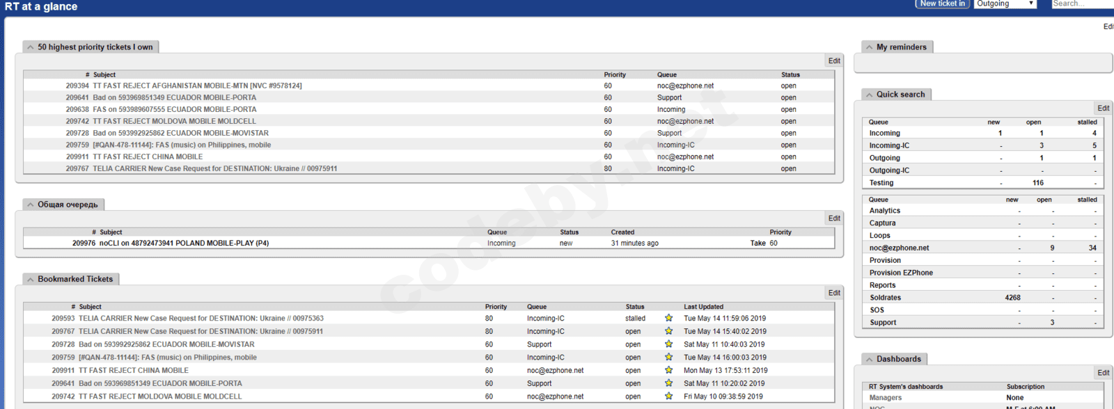The image size is (1114, 409).
Task: Remove bookmark star on ticket 209728
Action: [x=668, y=344]
